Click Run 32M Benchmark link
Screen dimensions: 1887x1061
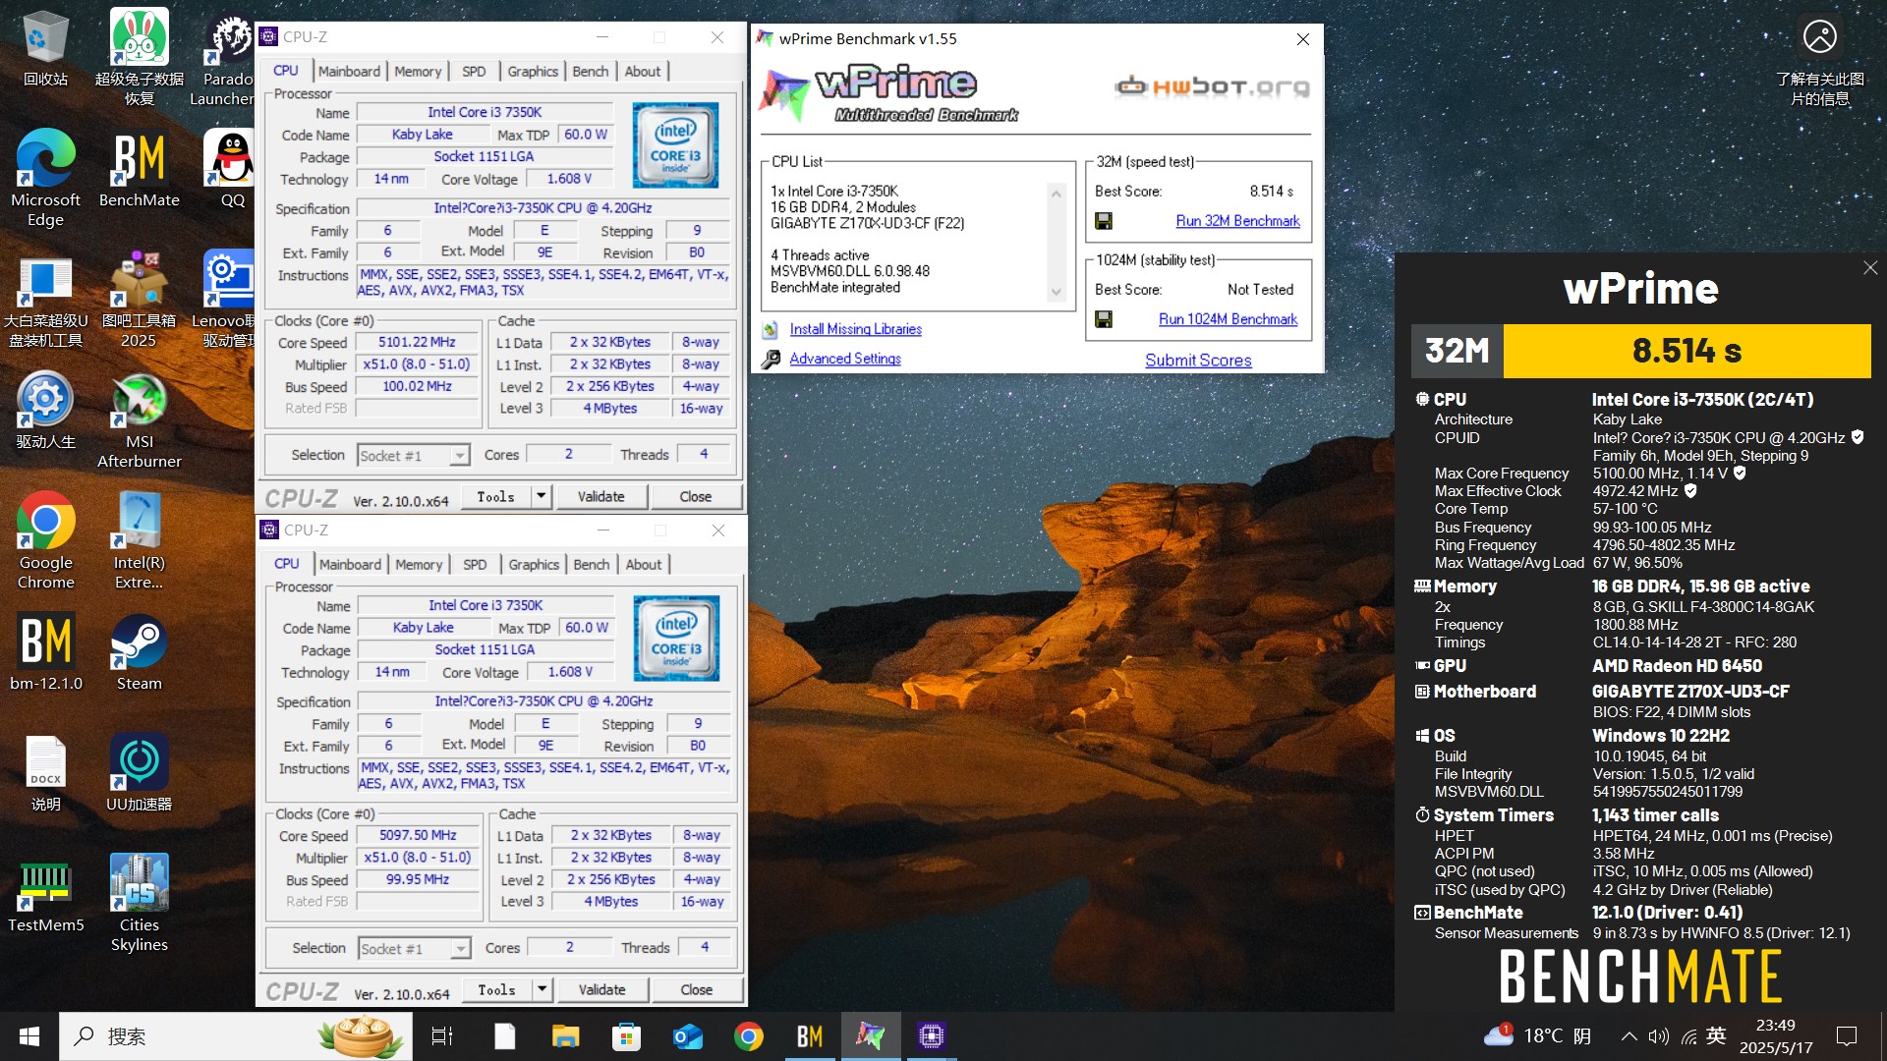click(x=1237, y=221)
